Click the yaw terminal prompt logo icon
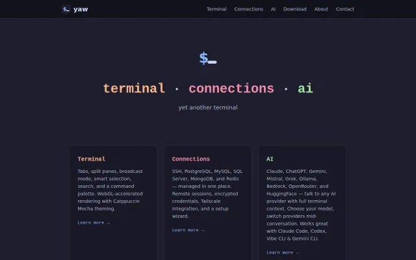 pyautogui.click(x=66, y=9)
